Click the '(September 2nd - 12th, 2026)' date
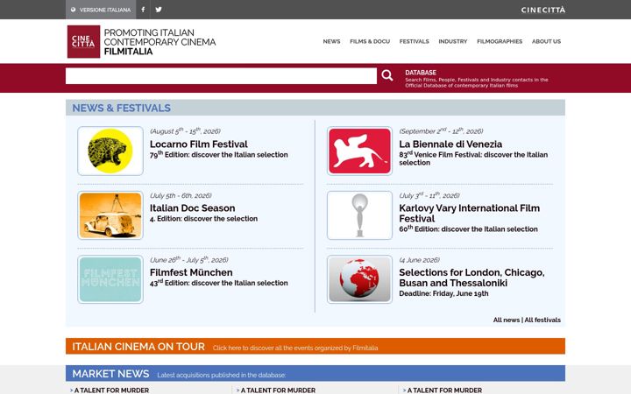The width and height of the screenshot is (631, 394). (x=441, y=131)
